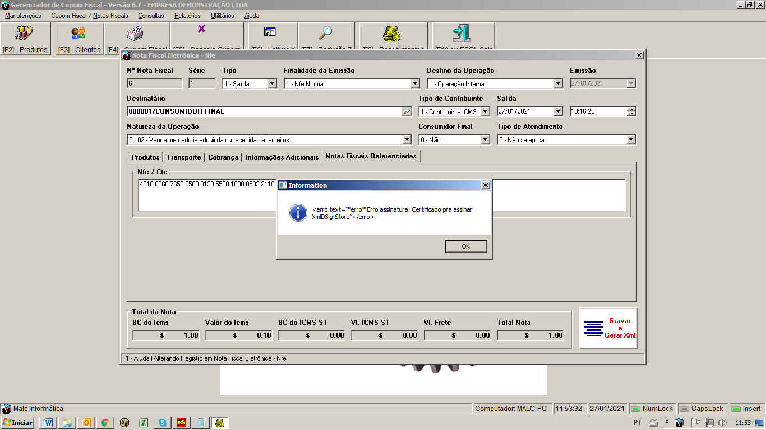The width and height of the screenshot is (766, 430).
Task: Open the Natureza da Operação dropdown
Action: (x=407, y=140)
